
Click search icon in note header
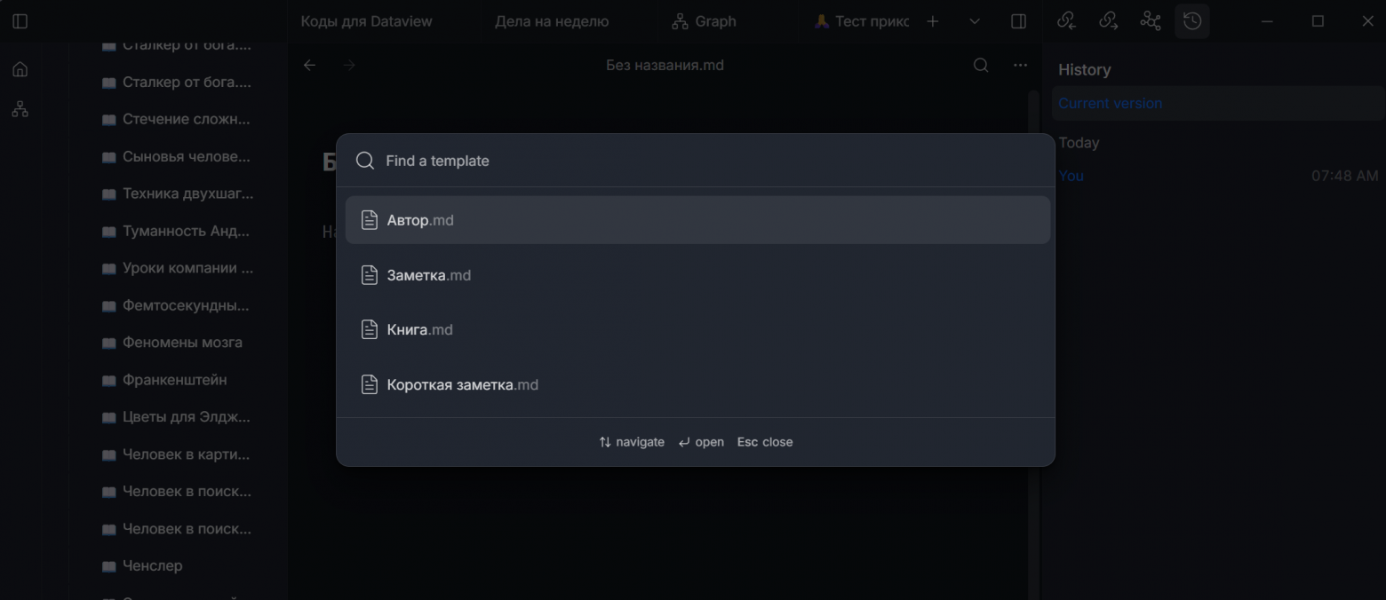(x=981, y=65)
